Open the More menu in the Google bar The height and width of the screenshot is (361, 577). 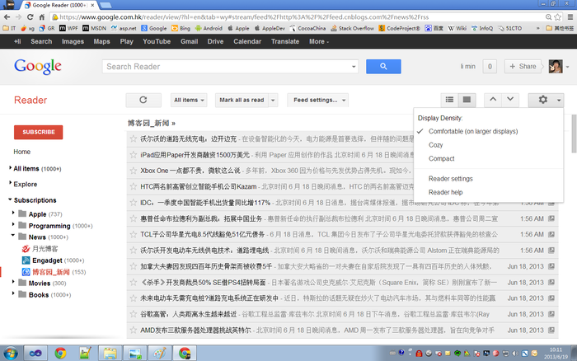[x=319, y=41]
